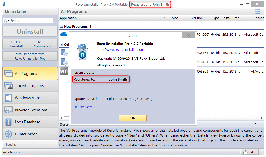Click the horizontal scrollbar right arrow

pos(261,118)
